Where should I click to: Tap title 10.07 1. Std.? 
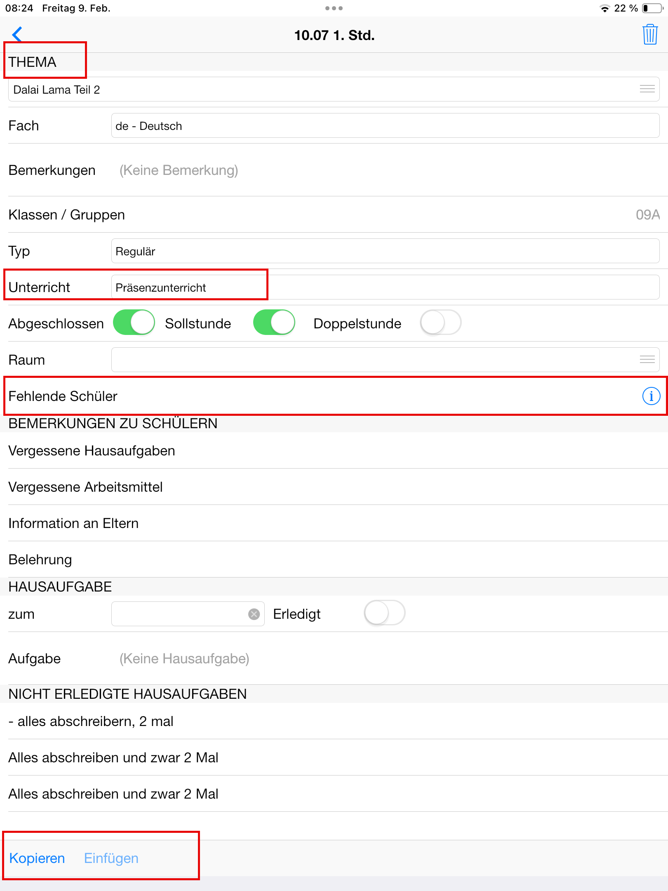coord(334,35)
